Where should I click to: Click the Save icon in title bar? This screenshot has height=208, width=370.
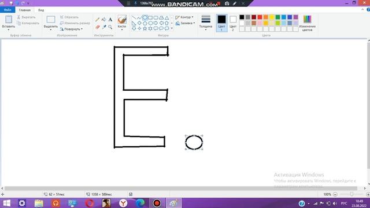point(11,3)
